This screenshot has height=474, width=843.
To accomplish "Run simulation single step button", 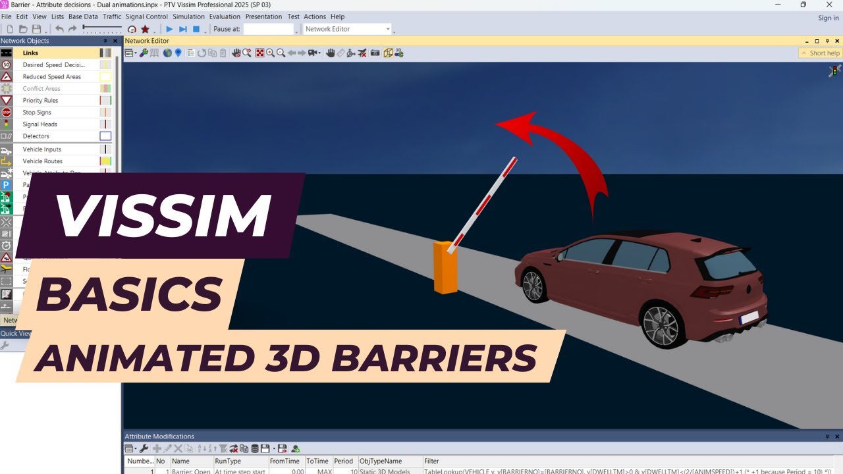I will coord(183,29).
